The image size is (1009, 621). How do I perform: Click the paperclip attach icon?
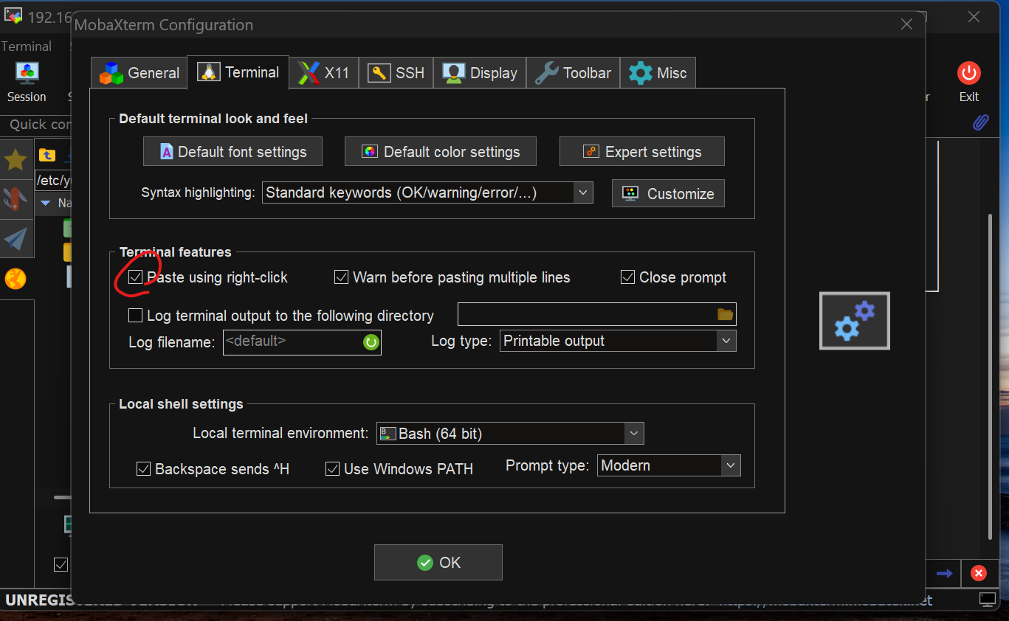[980, 123]
